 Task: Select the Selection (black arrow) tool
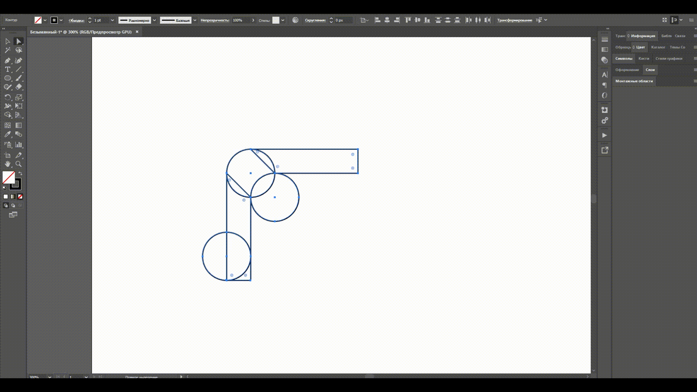(x=8, y=41)
